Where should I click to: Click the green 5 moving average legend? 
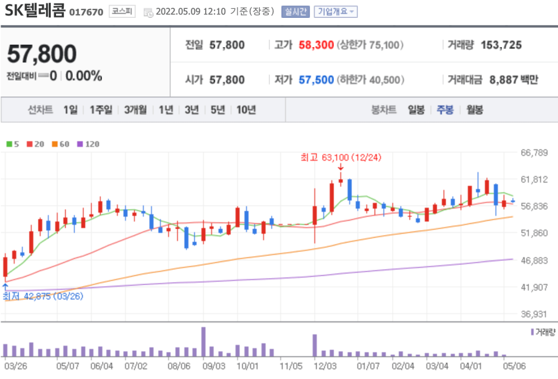(x=13, y=144)
